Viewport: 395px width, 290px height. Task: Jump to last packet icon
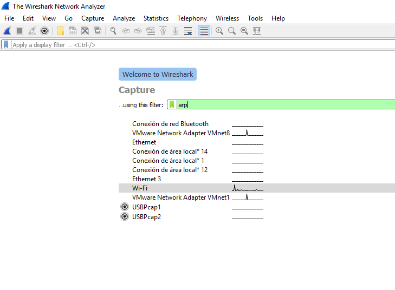(x=176, y=31)
